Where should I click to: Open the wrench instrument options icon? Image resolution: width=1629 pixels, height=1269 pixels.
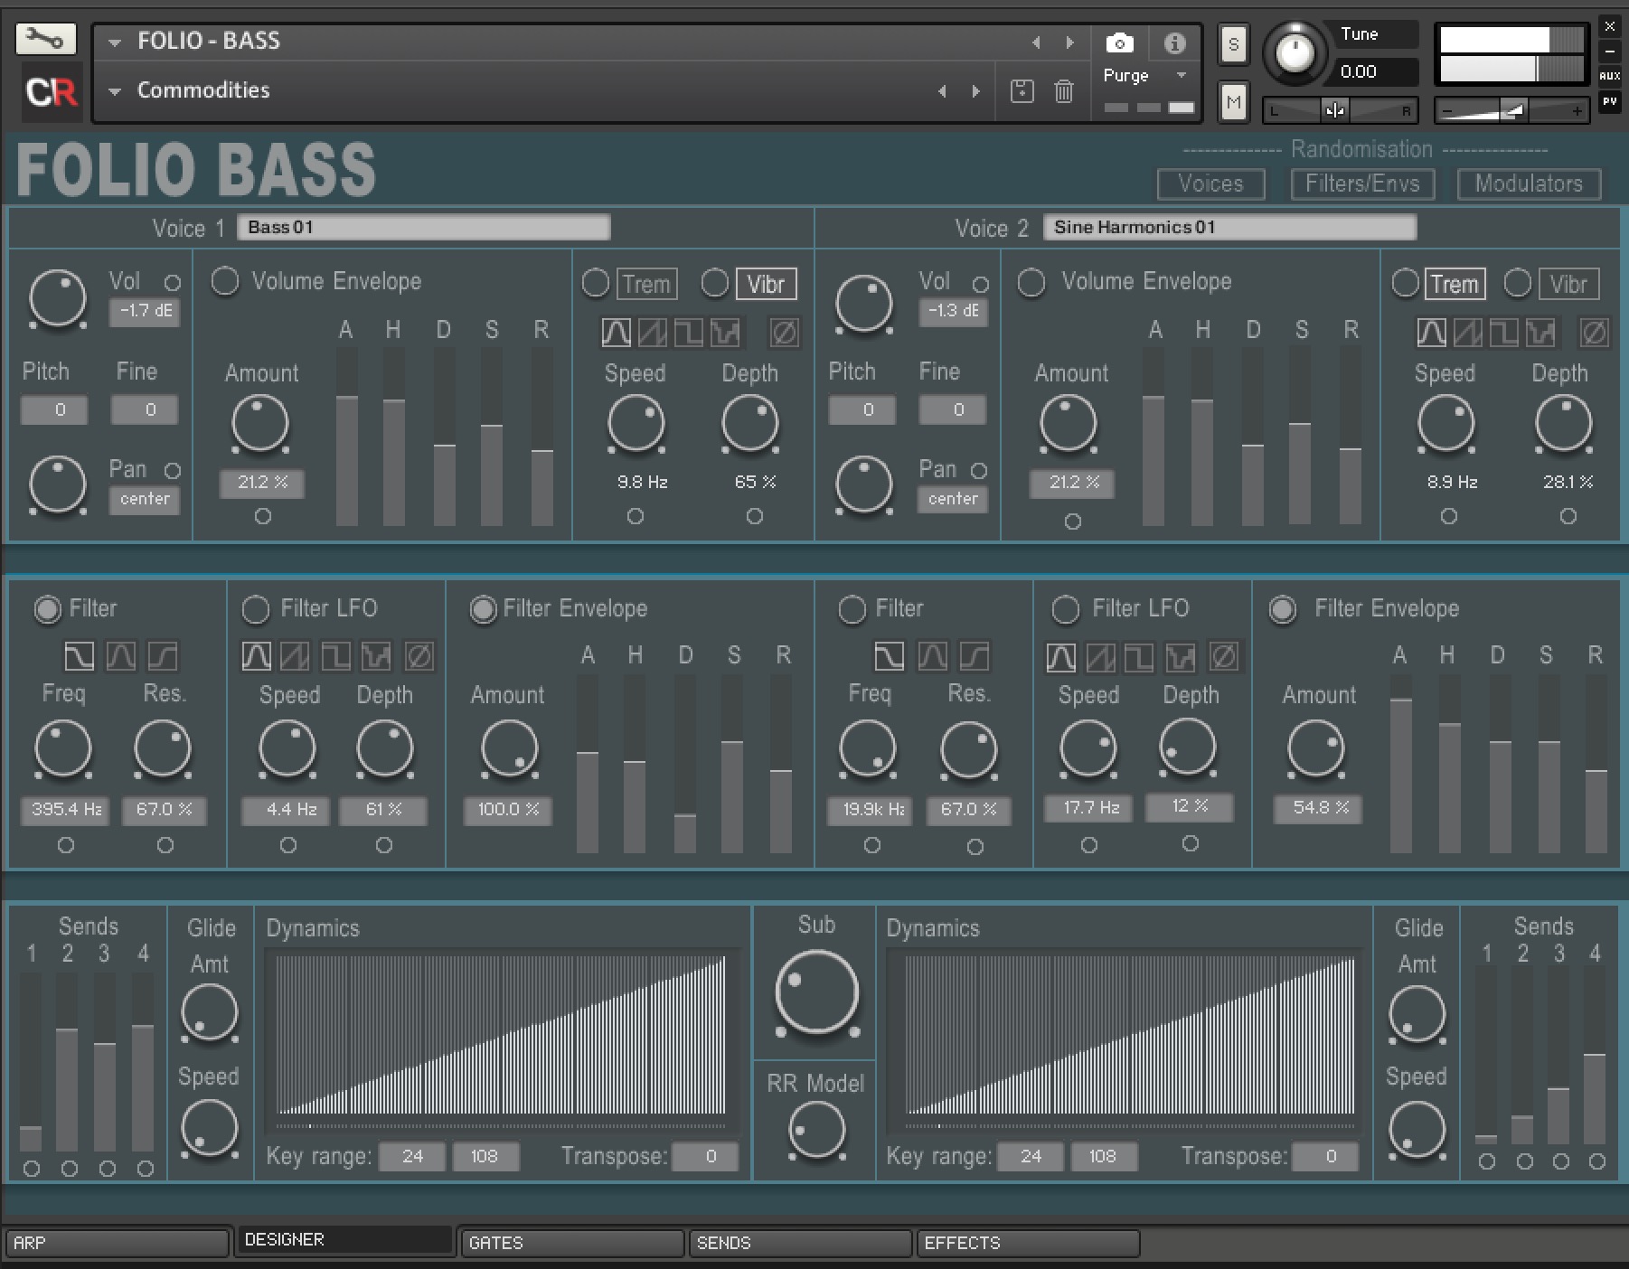tap(45, 39)
